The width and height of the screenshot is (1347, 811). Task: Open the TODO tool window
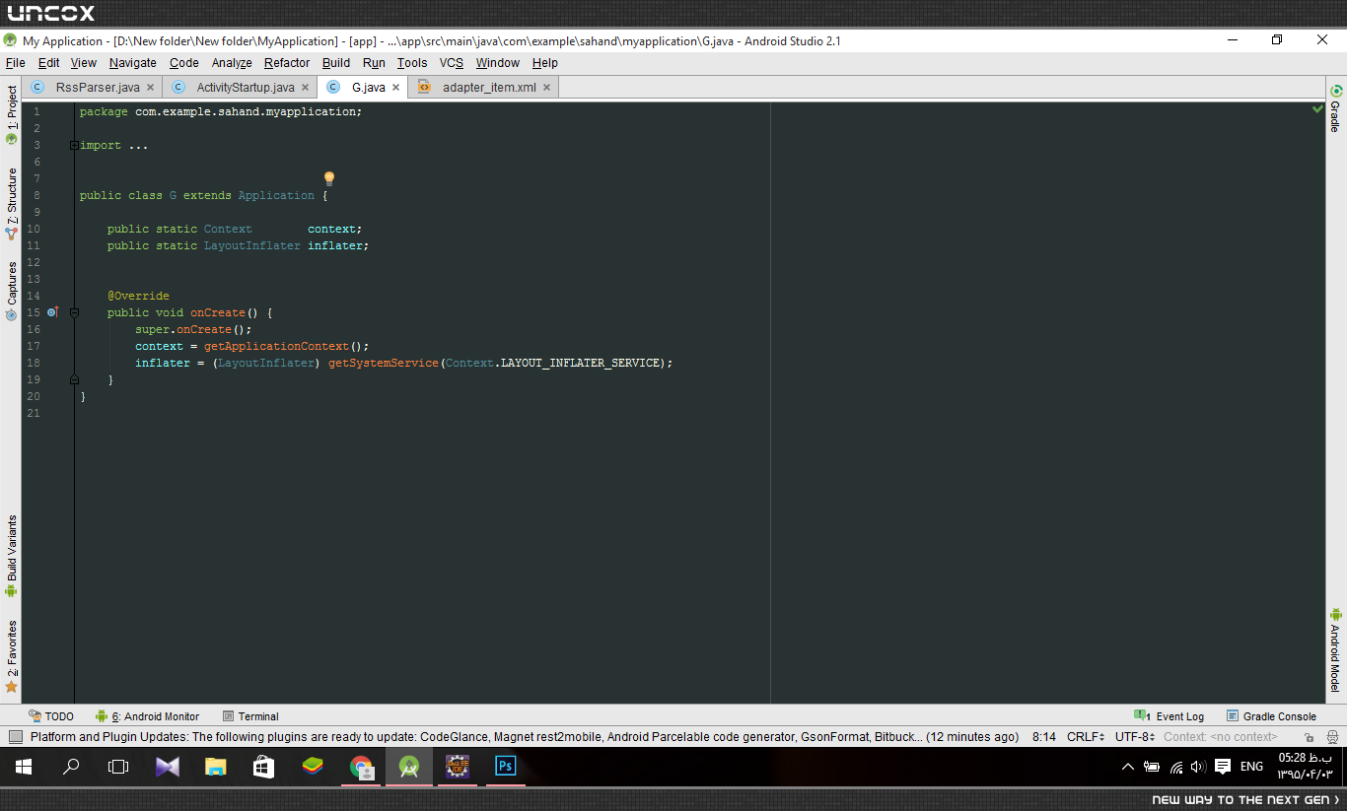51,716
